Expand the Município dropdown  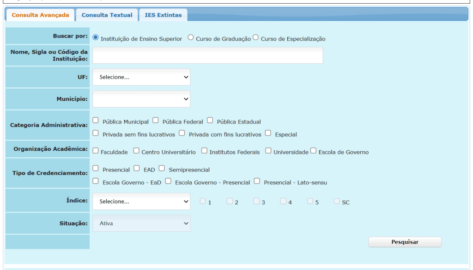point(141,99)
